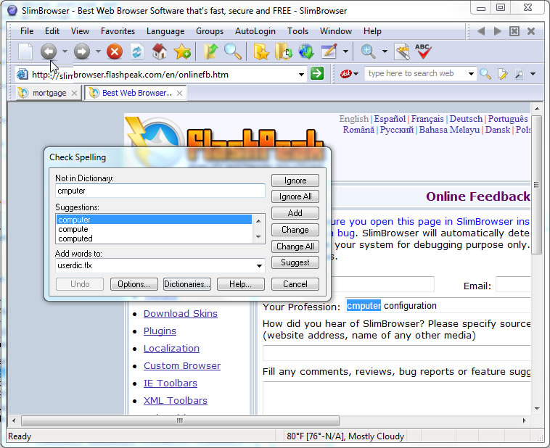Open the Zoom level dropdown arrow
This screenshot has width=550, height=448.
[385, 51]
